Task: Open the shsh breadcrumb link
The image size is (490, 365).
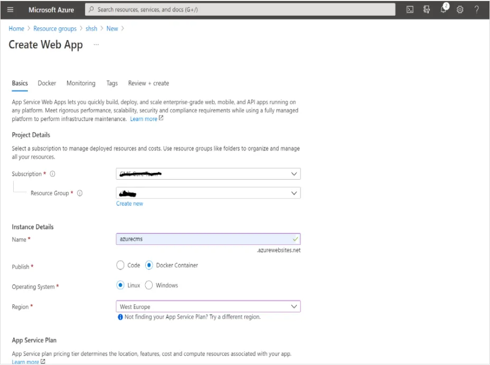Action: point(91,28)
